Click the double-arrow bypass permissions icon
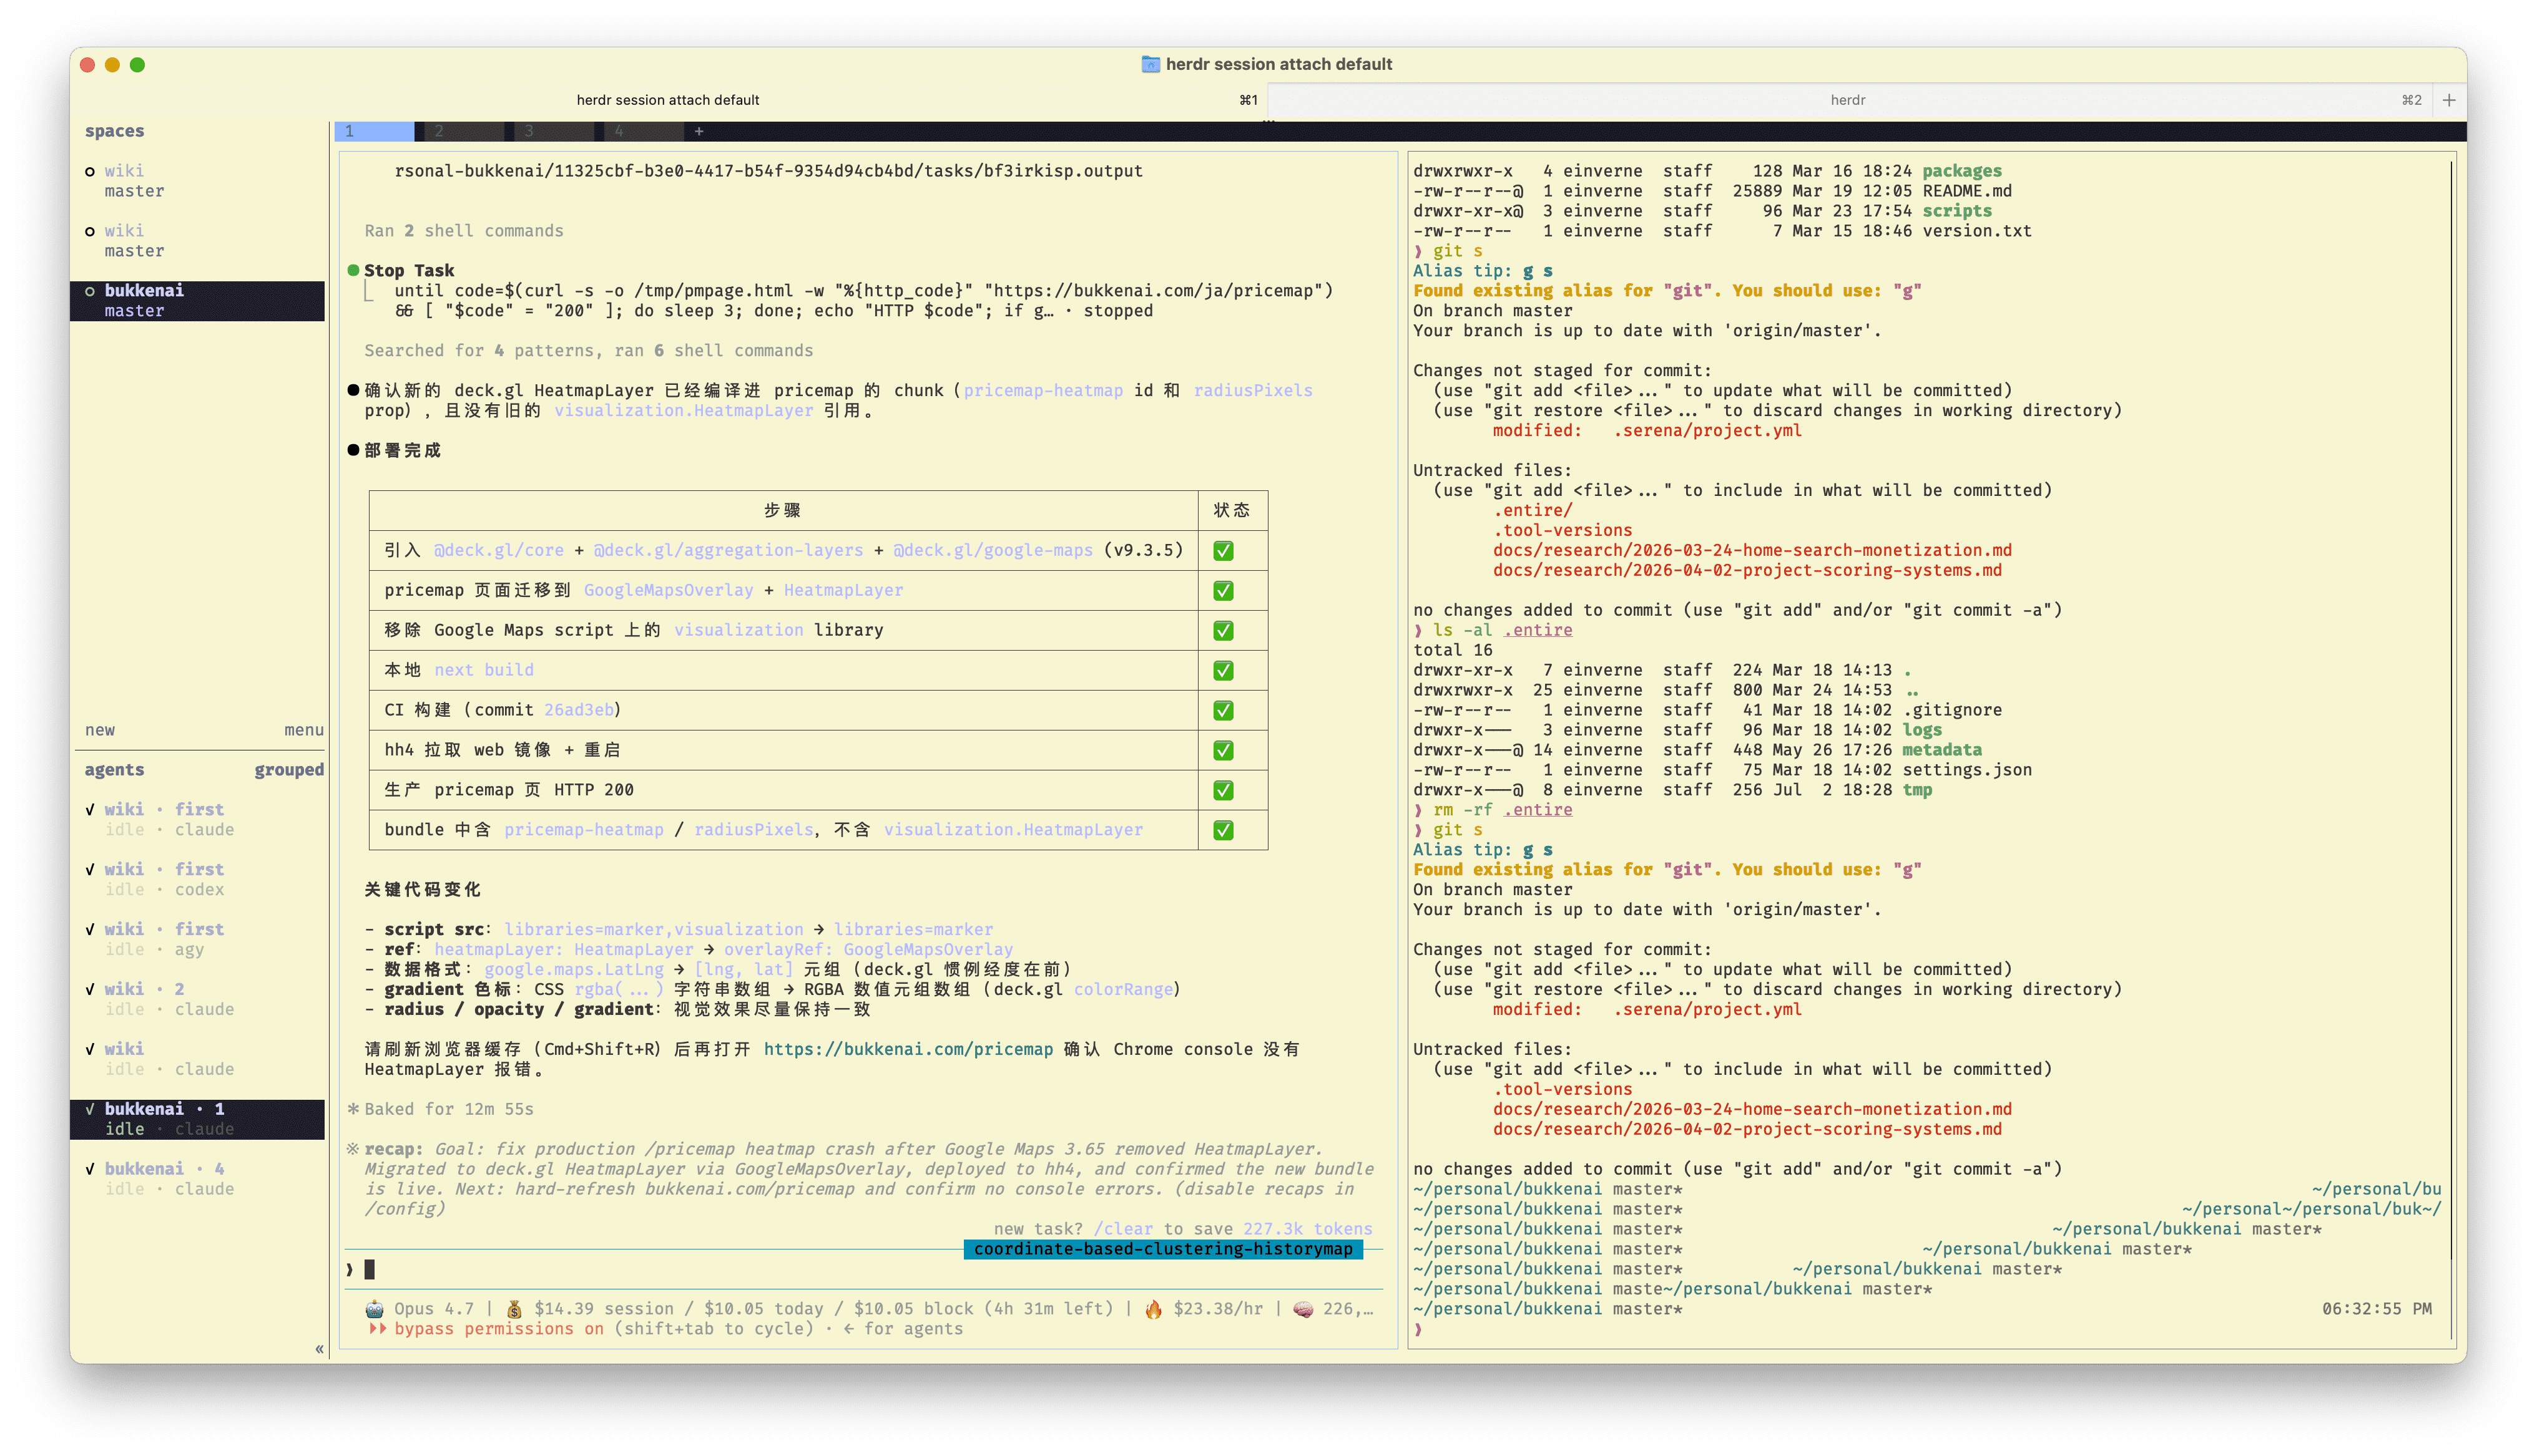The height and width of the screenshot is (1456, 2537). pos(377,1329)
